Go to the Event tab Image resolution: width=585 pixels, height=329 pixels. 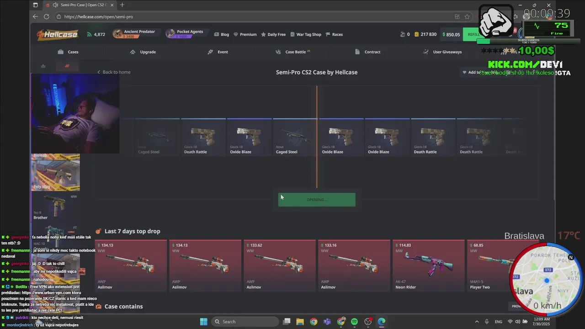(x=218, y=52)
